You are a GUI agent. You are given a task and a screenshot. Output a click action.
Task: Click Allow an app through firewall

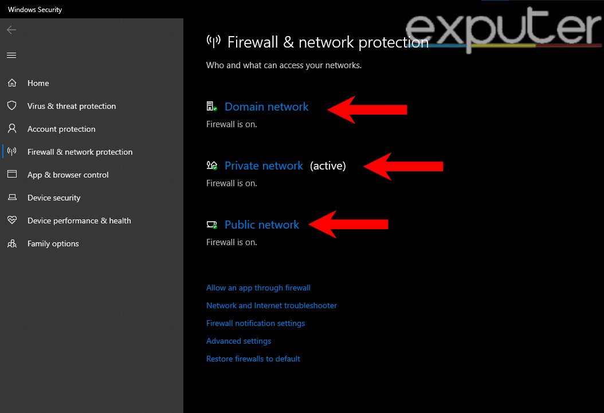tap(258, 288)
